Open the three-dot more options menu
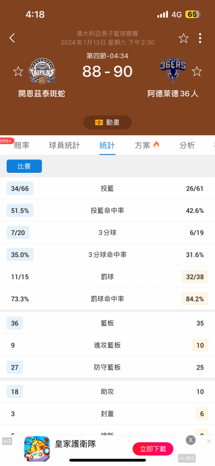This screenshot has width=215, height=466. click(x=200, y=38)
